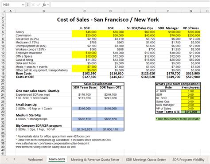Open the Insert Function fx icon
The width and height of the screenshot is (210, 164).
coord(44,5)
